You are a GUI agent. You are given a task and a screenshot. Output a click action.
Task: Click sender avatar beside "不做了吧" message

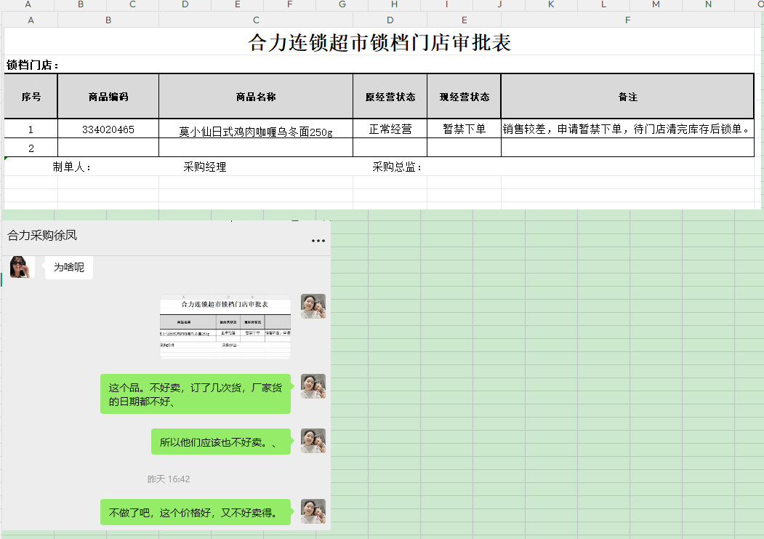(x=313, y=511)
